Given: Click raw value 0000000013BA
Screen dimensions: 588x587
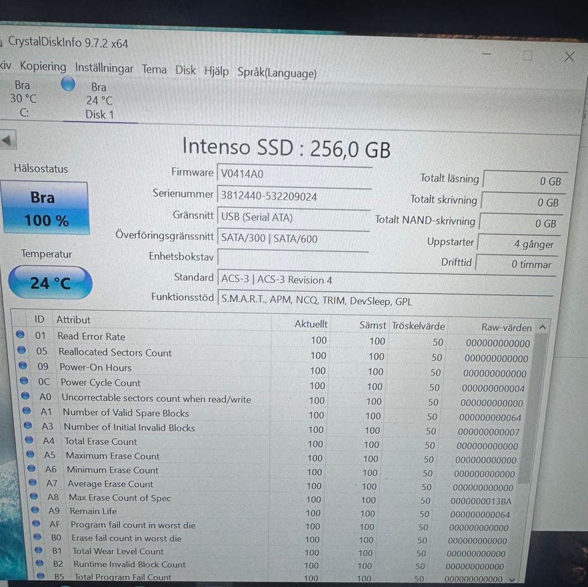Looking at the screenshot, I should pyautogui.click(x=481, y=501).
